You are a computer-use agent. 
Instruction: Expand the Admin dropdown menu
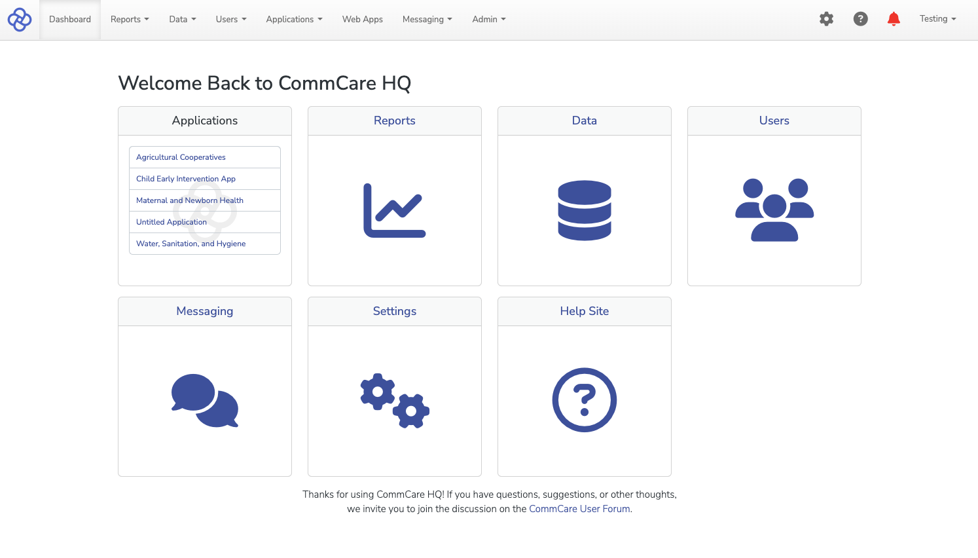tap(489, 20)
